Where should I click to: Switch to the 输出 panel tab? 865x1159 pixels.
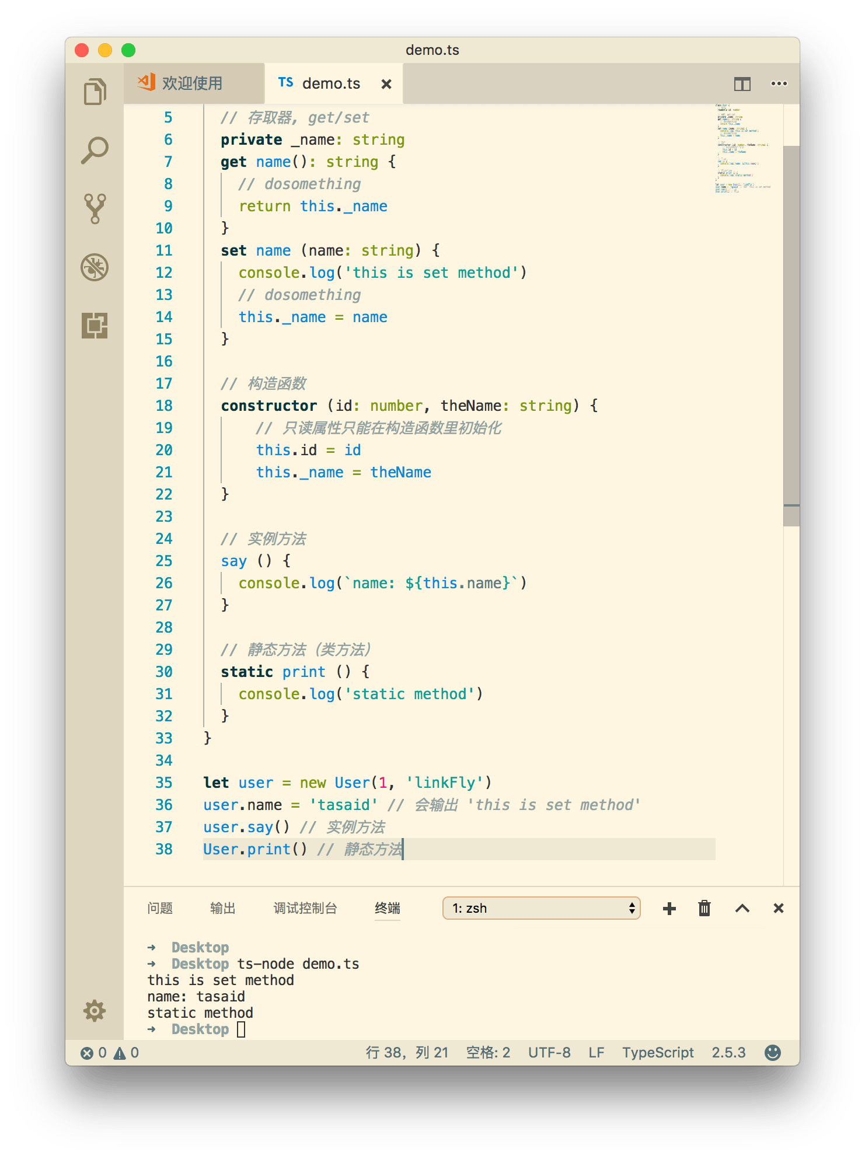tap(222, 908)
